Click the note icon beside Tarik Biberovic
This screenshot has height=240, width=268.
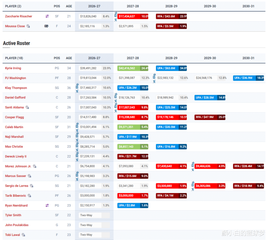[x=29, y=196]
